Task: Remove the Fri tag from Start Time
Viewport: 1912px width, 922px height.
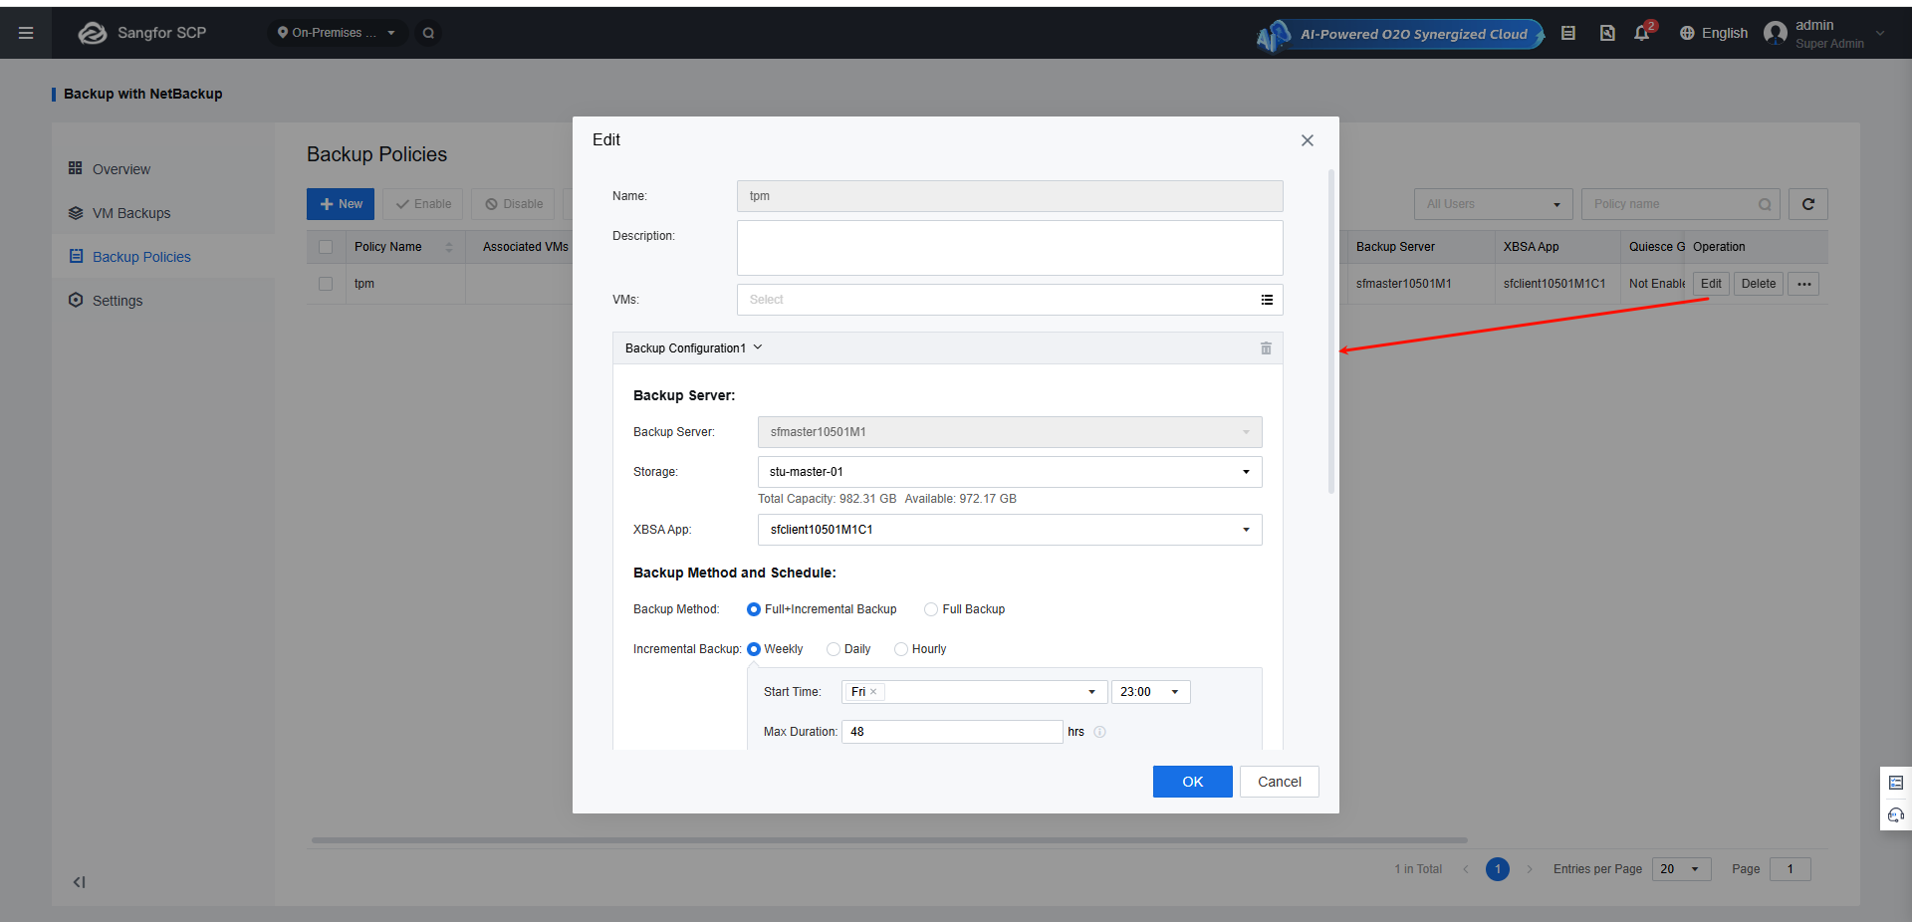Action: click(x=873, y=692)
